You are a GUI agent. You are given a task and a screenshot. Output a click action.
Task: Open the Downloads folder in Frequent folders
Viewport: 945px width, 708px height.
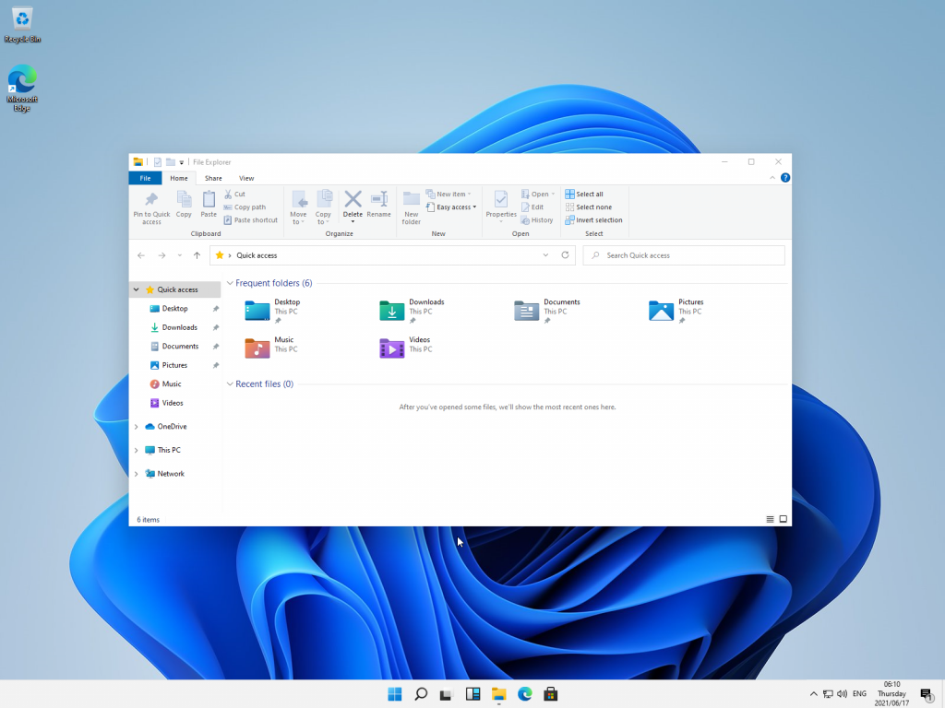click(393, 311)
